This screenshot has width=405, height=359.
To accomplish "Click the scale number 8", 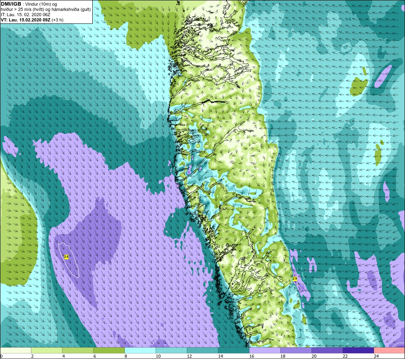I will [126, 357].
